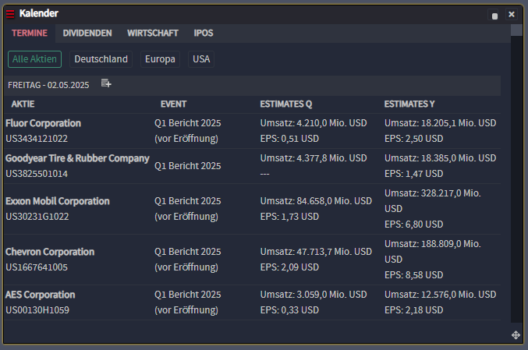Click Umsatz: 47.713,7 Mio. USD value
528x350 pixels.
tap(316, 252)
